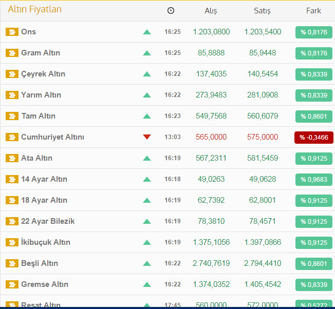The height and width of the screenshot is (309, 335).
Task: Click the gold icon beside 14 Ayar Altın
Action: click(x=12, y=179)
